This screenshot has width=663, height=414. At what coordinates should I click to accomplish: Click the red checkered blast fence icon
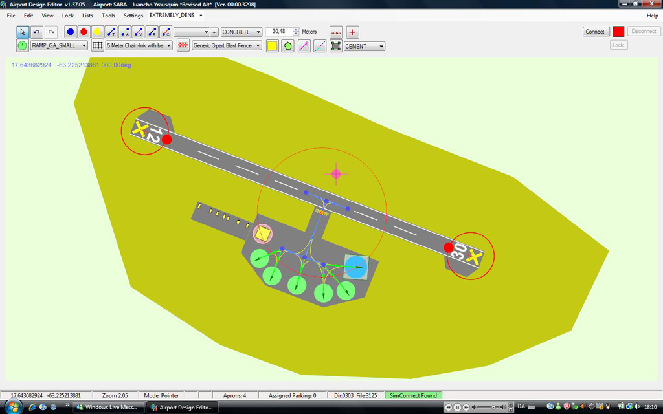[x=183, y=46]
